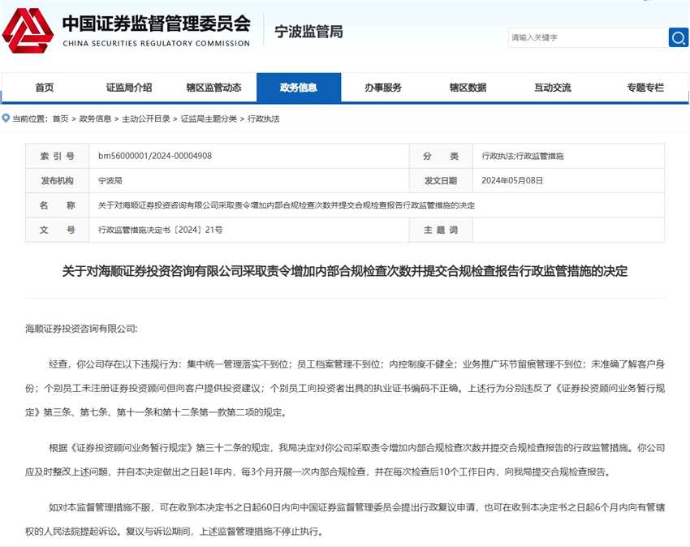
Task: Click the 宁波监管局 header title
Action: (x=308, y=32)
